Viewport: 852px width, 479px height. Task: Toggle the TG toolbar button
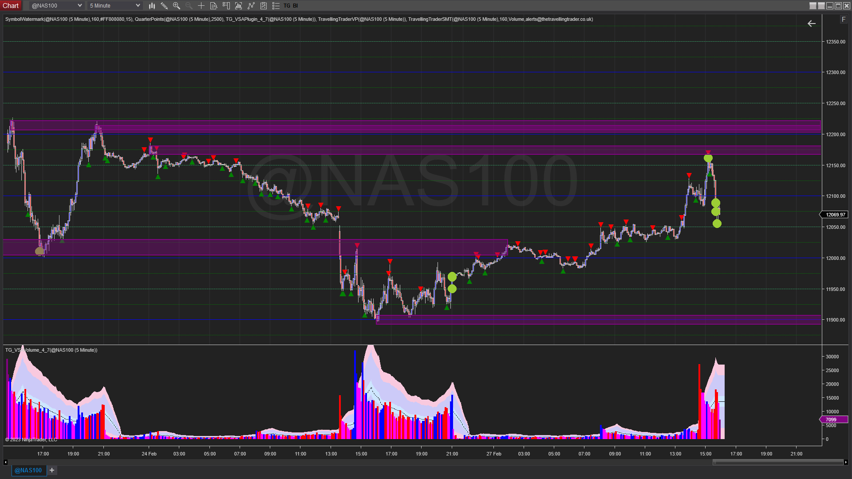coord(287,6)
